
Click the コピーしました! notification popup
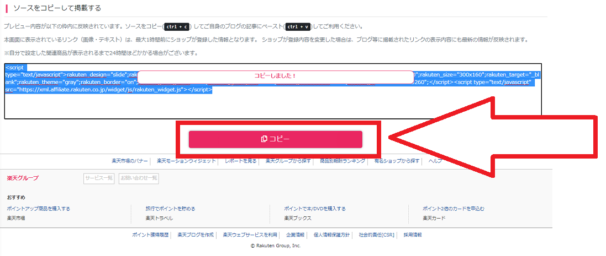click(x=275, y=77)
